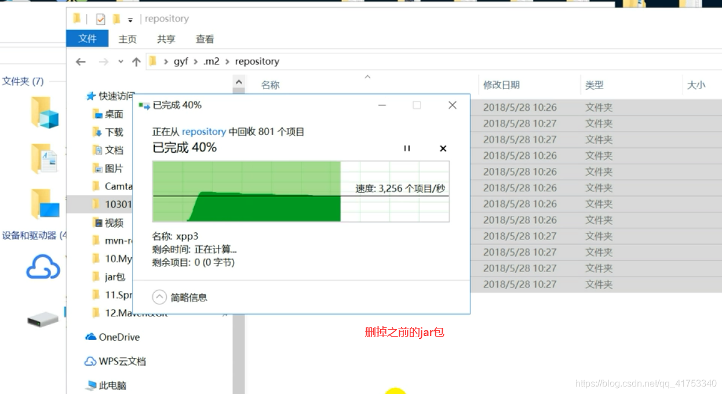The height and width of the screenshot is (394, 722).
Task: Cancel the deletion with the X button
Action: (x=443, y=148)
